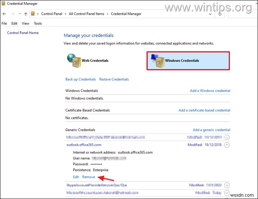This screenshot has width=258, height=199.
Task: Click outlook.office365.com credential name
Action: 84,145
